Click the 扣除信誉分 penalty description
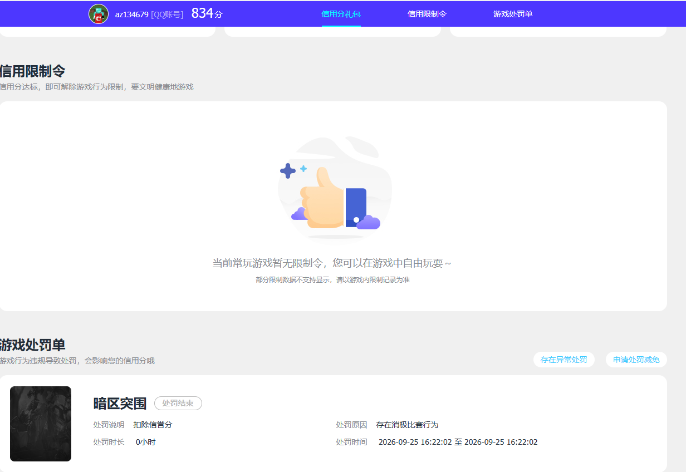Screen dimensions: 686x472 pyautogui.click(x=153, y=425)
